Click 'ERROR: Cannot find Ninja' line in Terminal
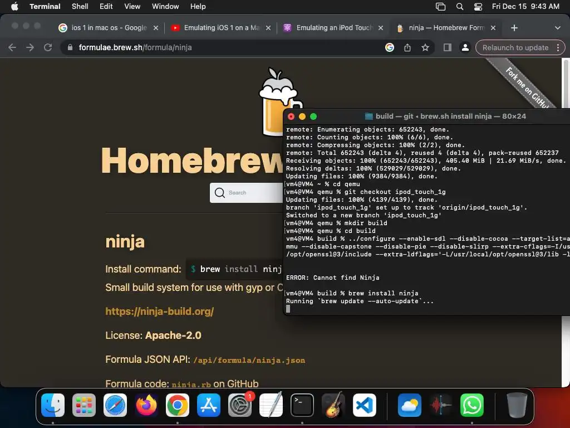Screen dimensions: 570x428 (333, 278)
